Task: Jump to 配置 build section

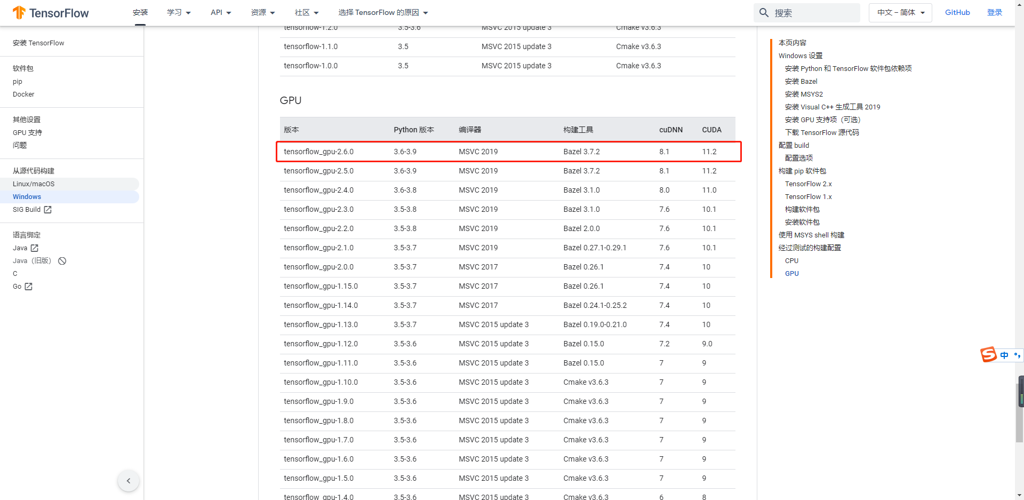Action: (794, 146)
